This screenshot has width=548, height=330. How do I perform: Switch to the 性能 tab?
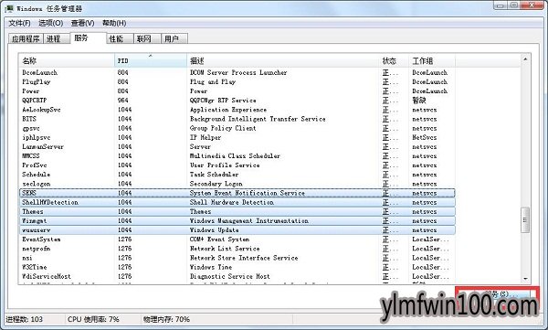coord(120,38)
